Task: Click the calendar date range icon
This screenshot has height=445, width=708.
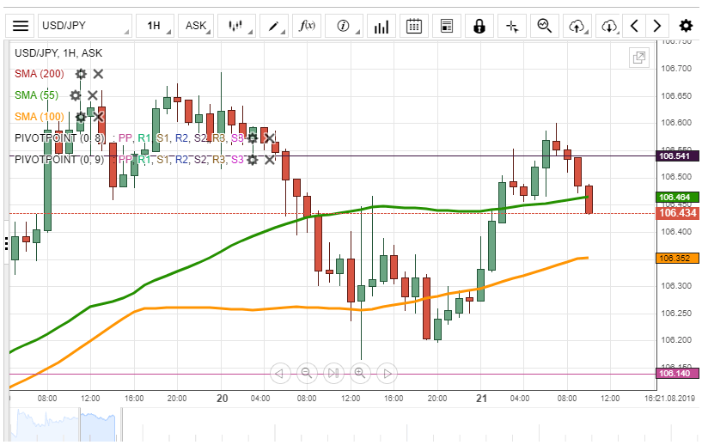Action: point(414,26)
